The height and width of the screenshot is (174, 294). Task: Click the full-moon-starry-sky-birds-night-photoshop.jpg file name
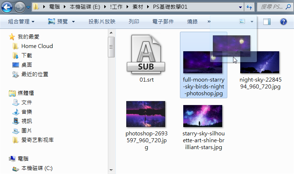[203, 87]
